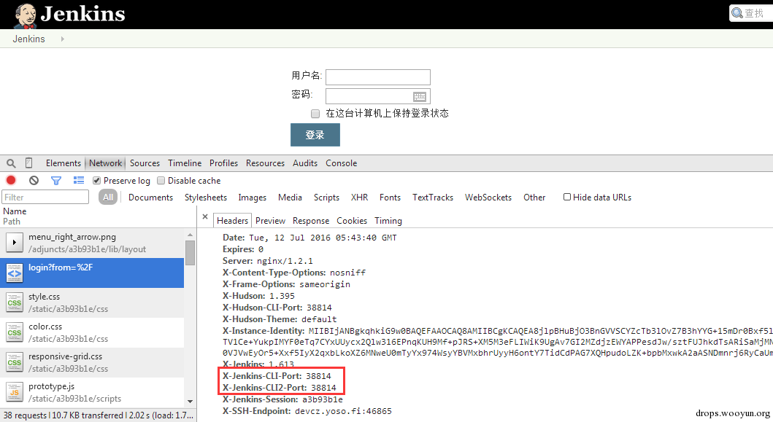This screenshot has width=773, height=422.
Task: Open the Elements panel tab
Action: pos(63,163)
